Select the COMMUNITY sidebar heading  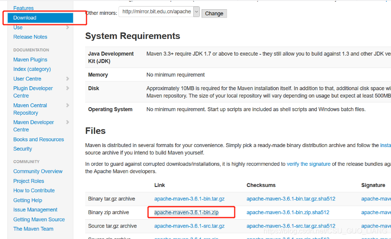[26, 162]
